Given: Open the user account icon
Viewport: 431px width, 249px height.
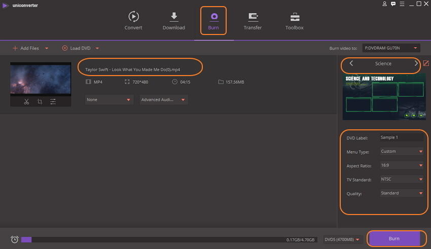Looking at the screenshot, I should [384, 4].
